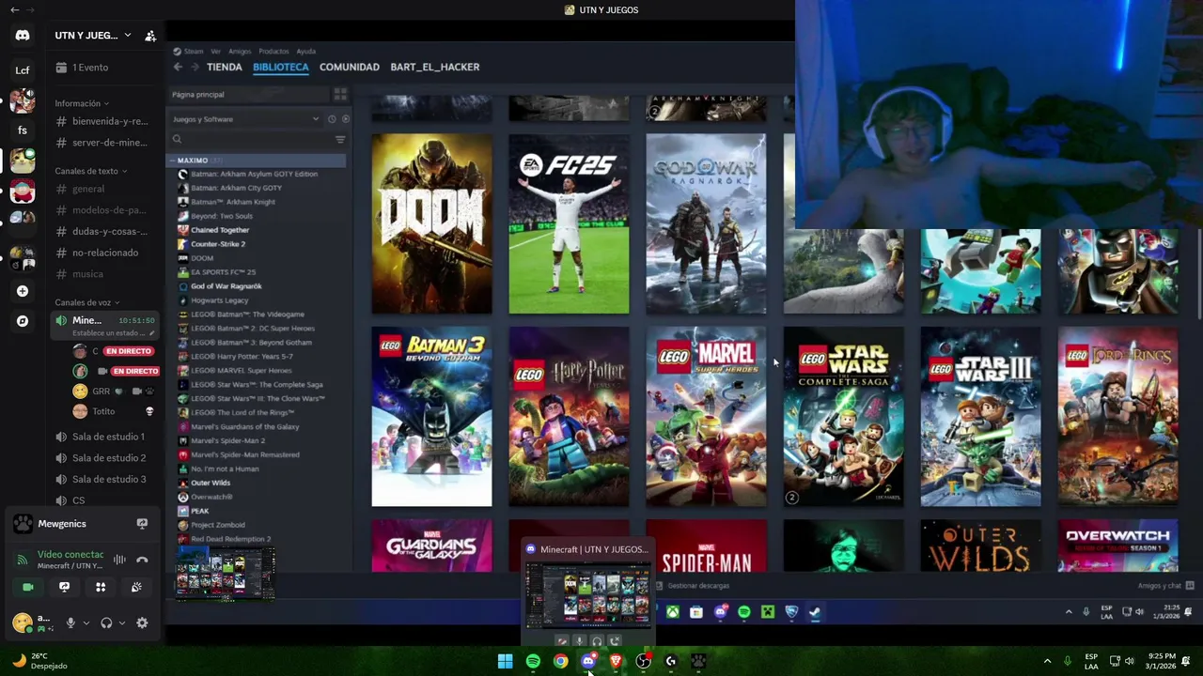The width and height of the screenshot is (1203, 676).
Task: Open microphone input options arrow
Action: point(86,622)
